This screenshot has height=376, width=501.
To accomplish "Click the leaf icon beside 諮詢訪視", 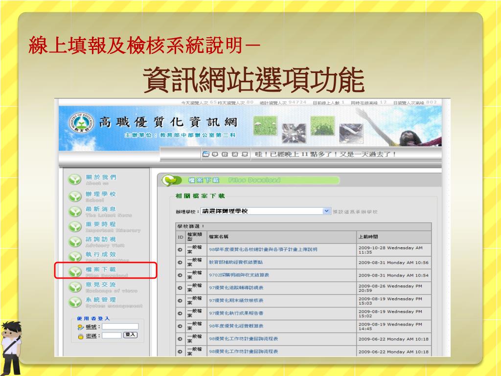I will click(x=75, y=242).
